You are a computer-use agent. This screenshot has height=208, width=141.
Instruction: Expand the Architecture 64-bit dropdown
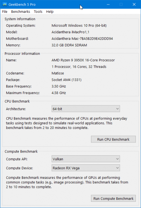click(x=86, y=109)
